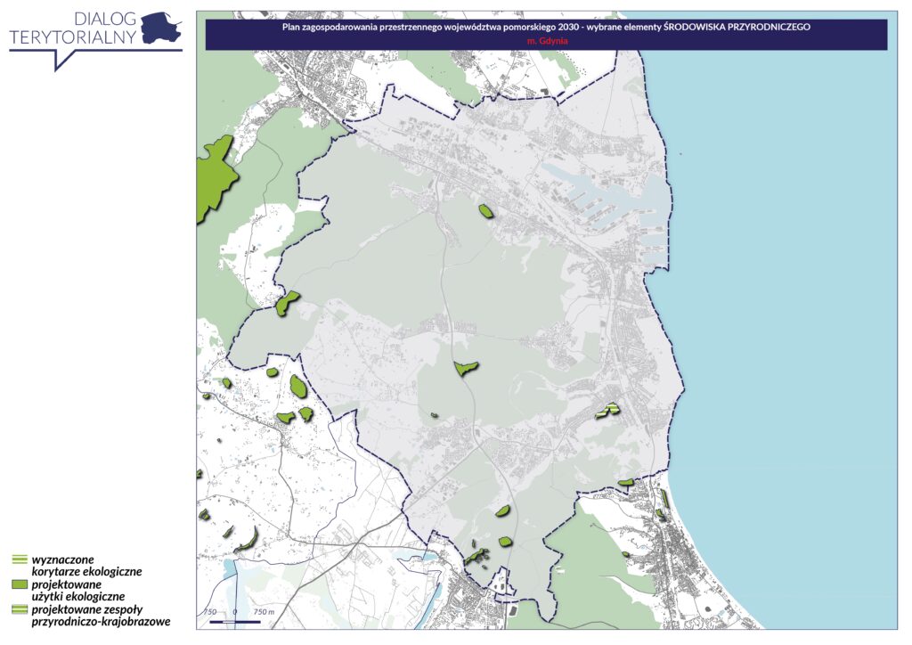Click the large green area at the map's left edge

point(215,175)
